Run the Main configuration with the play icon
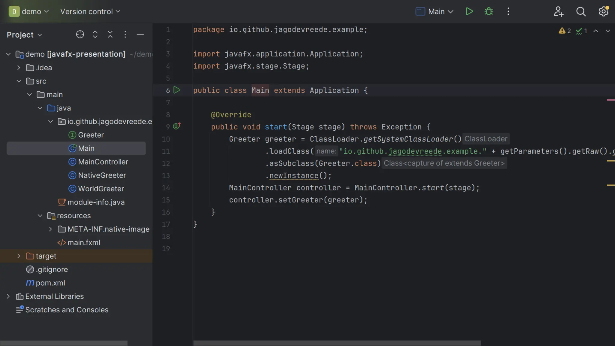 (469, 11)
